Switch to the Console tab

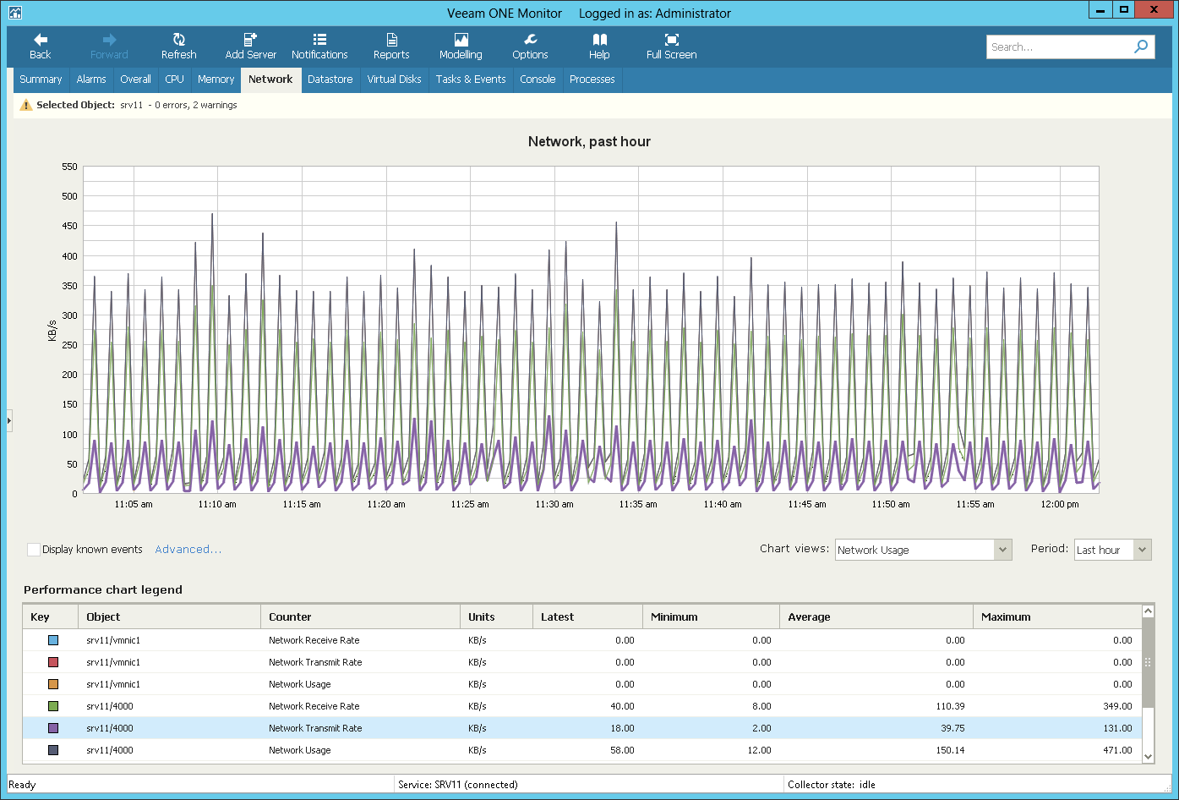(x=538, y=79)
